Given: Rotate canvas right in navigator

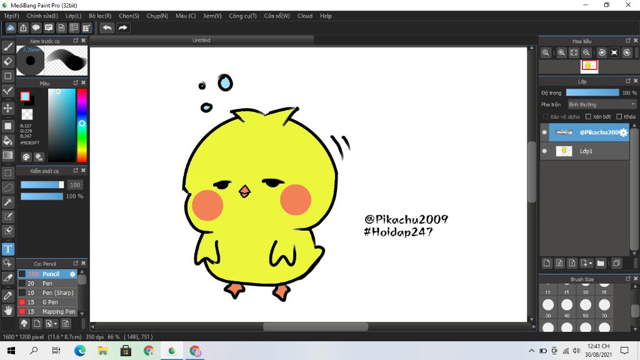Looking at the screenshot, I should (627, 52).
